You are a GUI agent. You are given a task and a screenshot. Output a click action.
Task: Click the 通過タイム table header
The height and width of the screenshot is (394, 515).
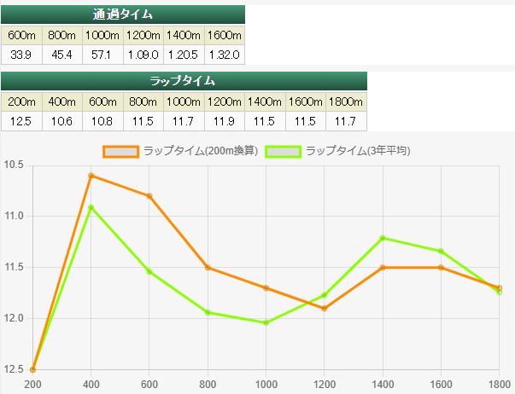tap(123, 14)
